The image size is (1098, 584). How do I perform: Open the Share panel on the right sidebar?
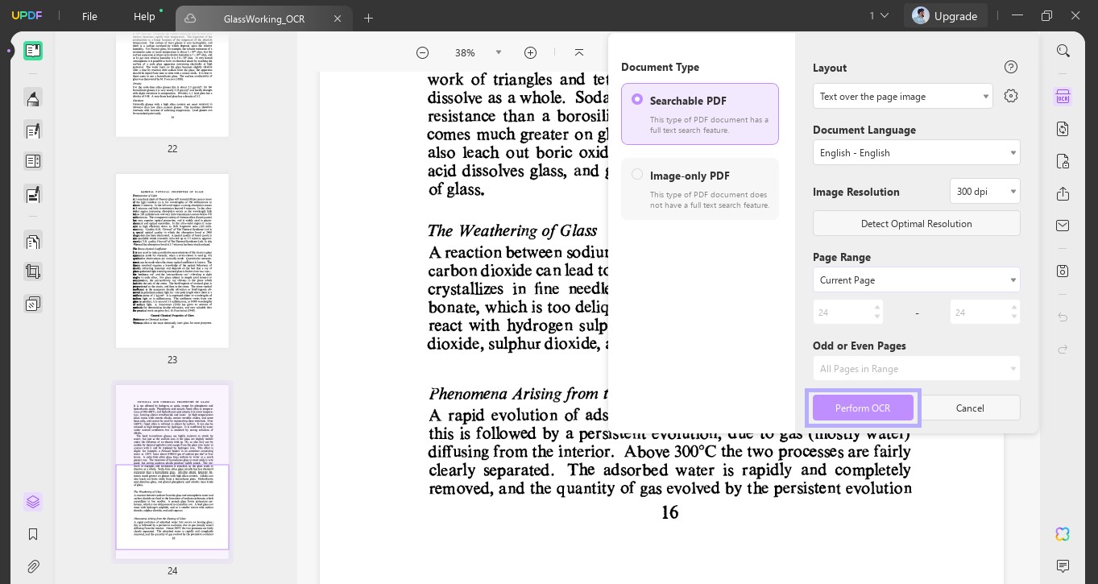pyautogui.click(x=1063, y=194)
